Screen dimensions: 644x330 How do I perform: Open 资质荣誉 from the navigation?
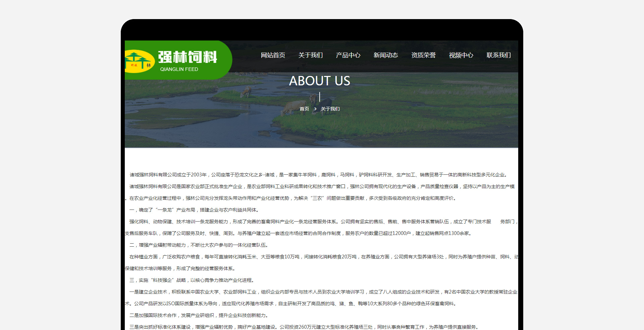[423, 55]
